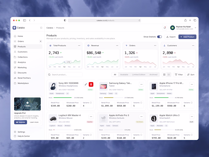Toggle the Show Statistic switch
This screenshot has width=209, height=157.
pos(159,37)
